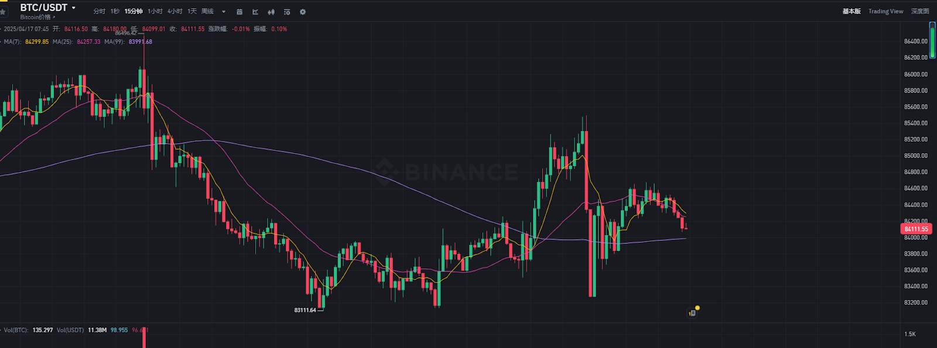The image size is (937, 348).
Task: Click the favorite star icon
Action: [3, 12]
